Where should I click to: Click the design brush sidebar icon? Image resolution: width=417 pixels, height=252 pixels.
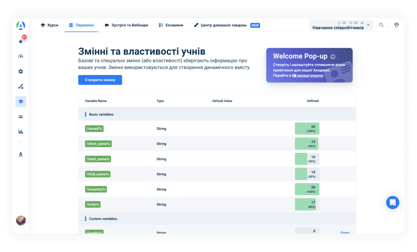pyautogui.click(x=21, y=87)
